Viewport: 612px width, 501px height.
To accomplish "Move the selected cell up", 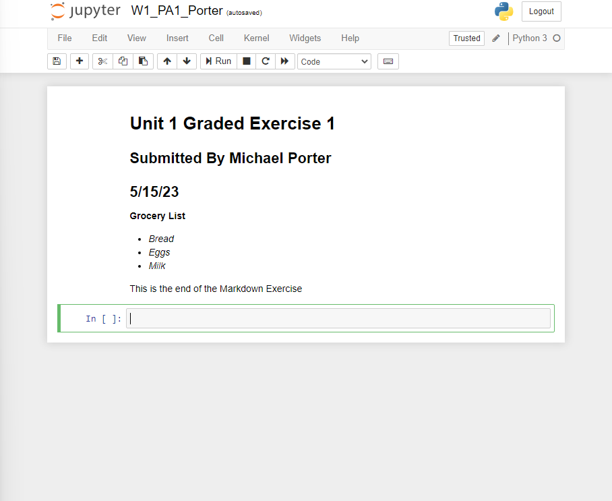I will [x=166, y=61].
